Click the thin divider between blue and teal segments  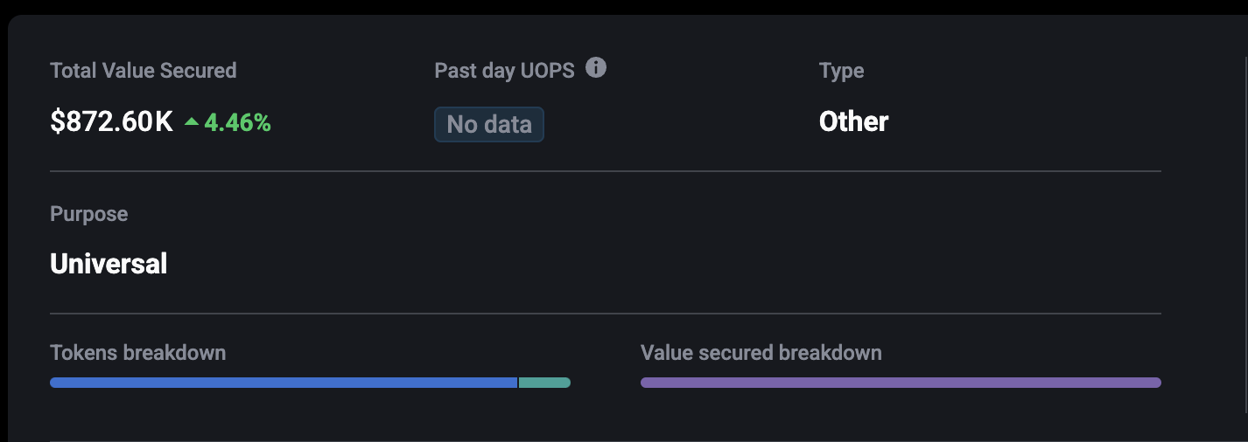pos(518,383)
